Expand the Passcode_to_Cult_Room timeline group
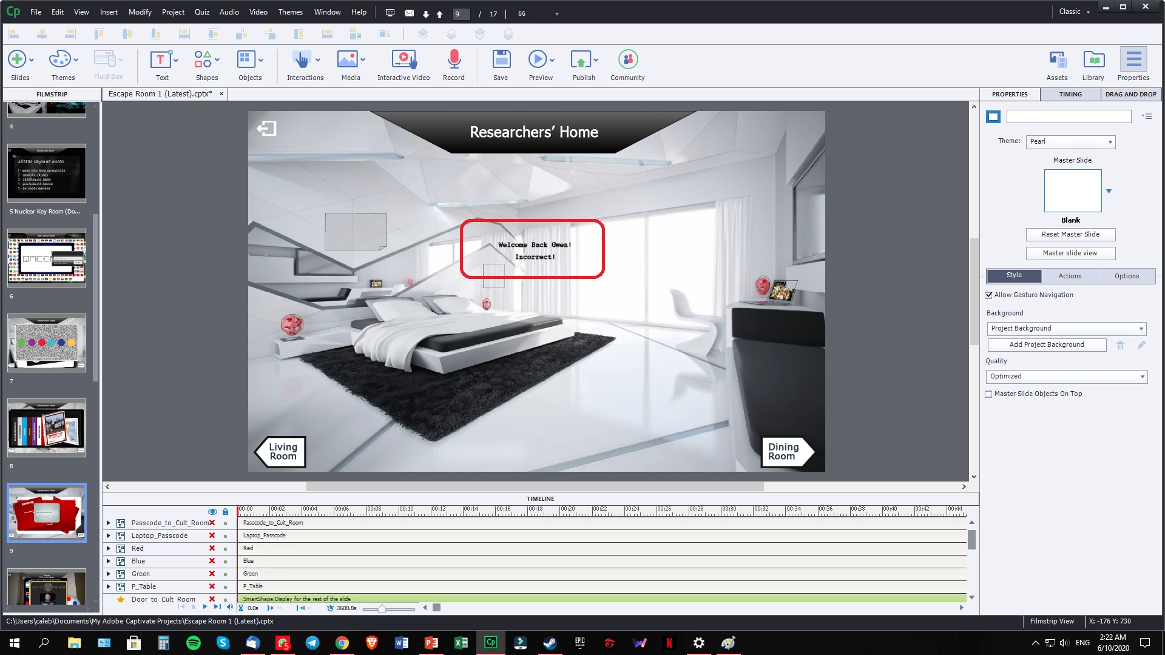This screenshot has height=655, width=1165. [x=109, y=523]
